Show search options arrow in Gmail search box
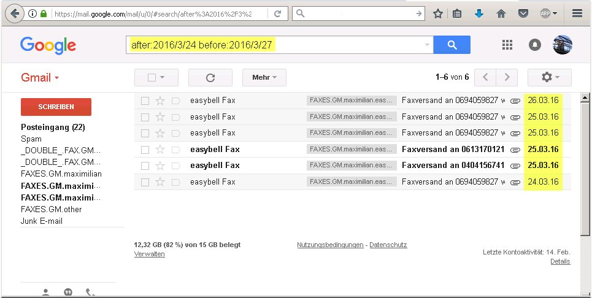 coord(427,45)
